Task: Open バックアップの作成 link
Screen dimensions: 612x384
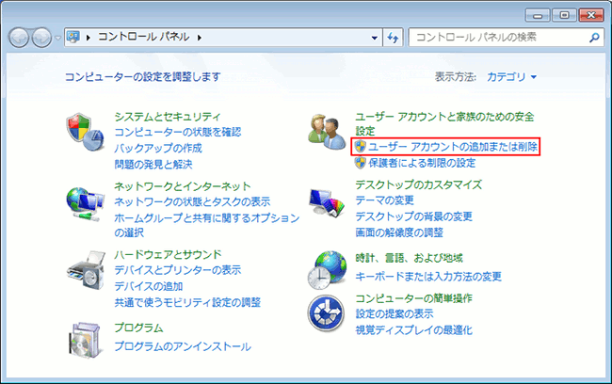Action: (x=158, y=149)
